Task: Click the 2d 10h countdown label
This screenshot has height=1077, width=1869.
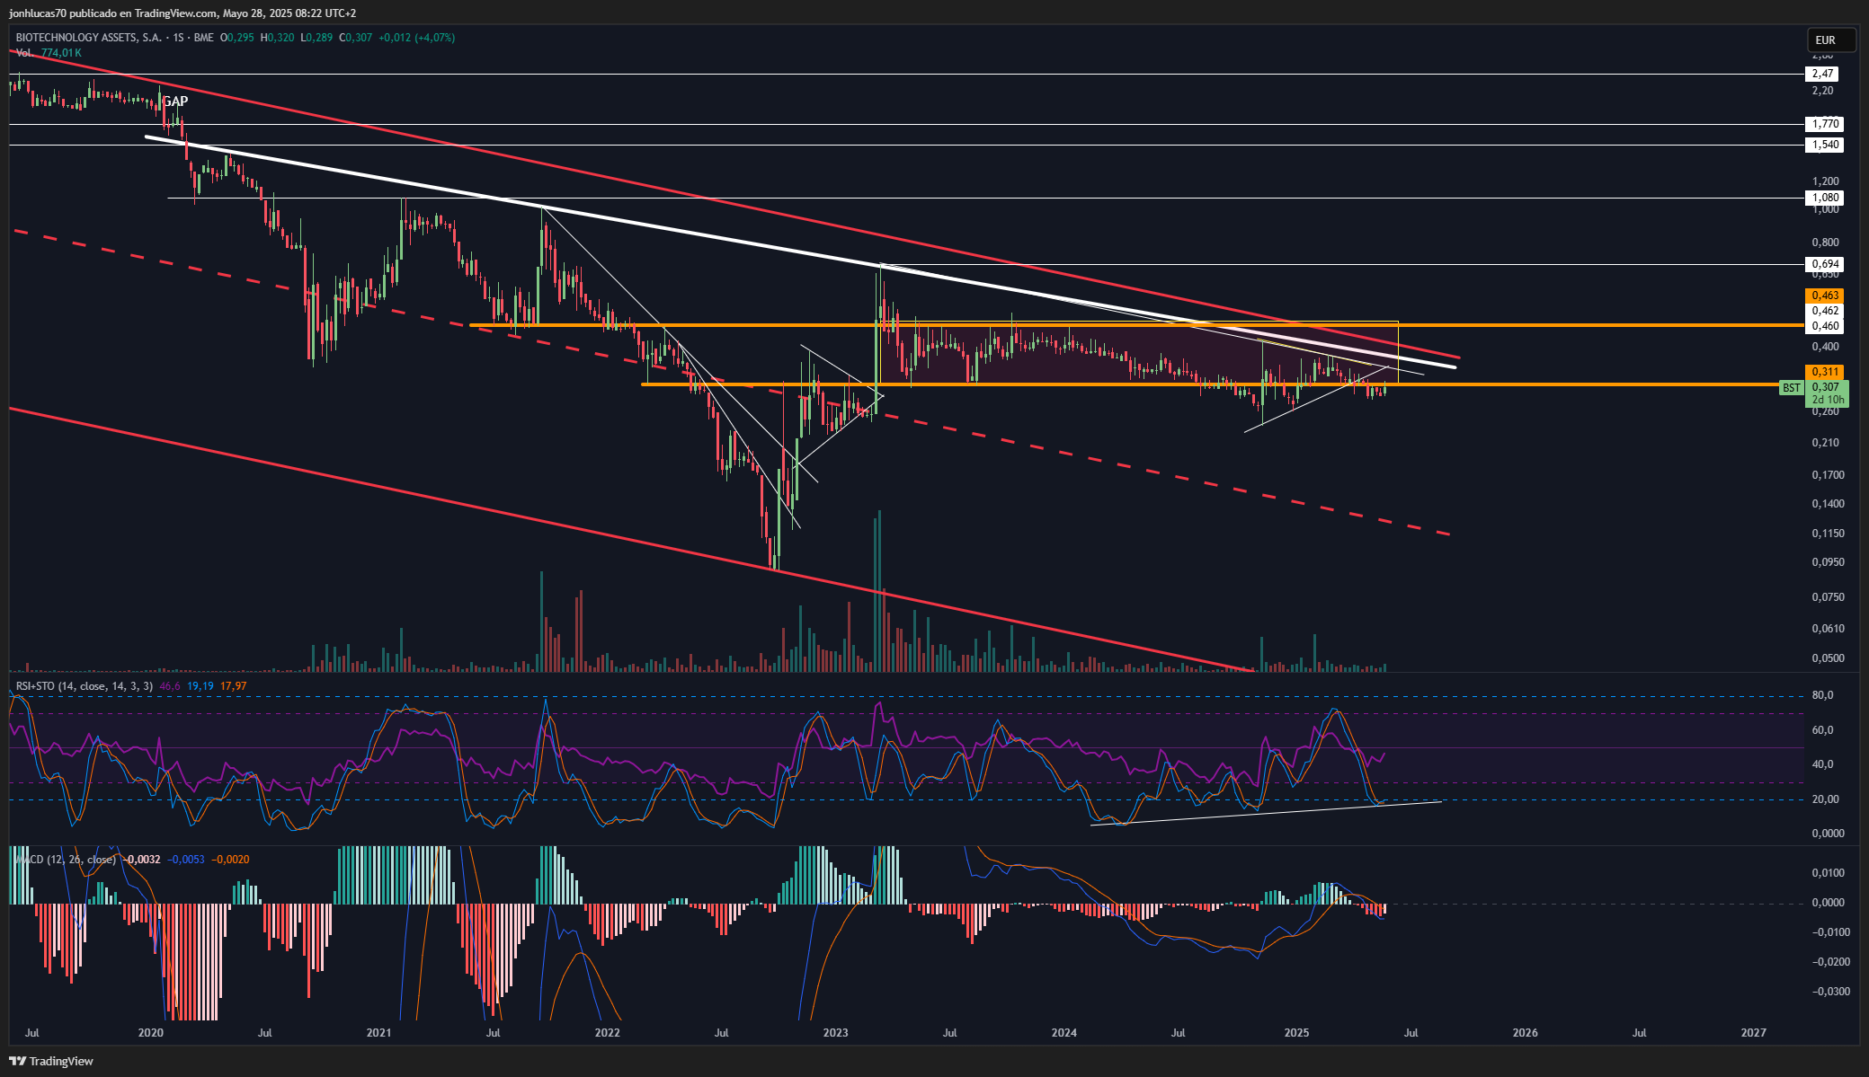Action: click(1827, 400)
